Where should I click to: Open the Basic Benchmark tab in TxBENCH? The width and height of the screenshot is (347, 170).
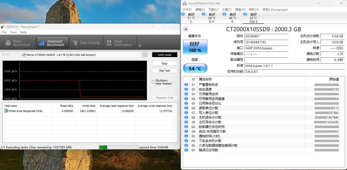pos(18,43)
